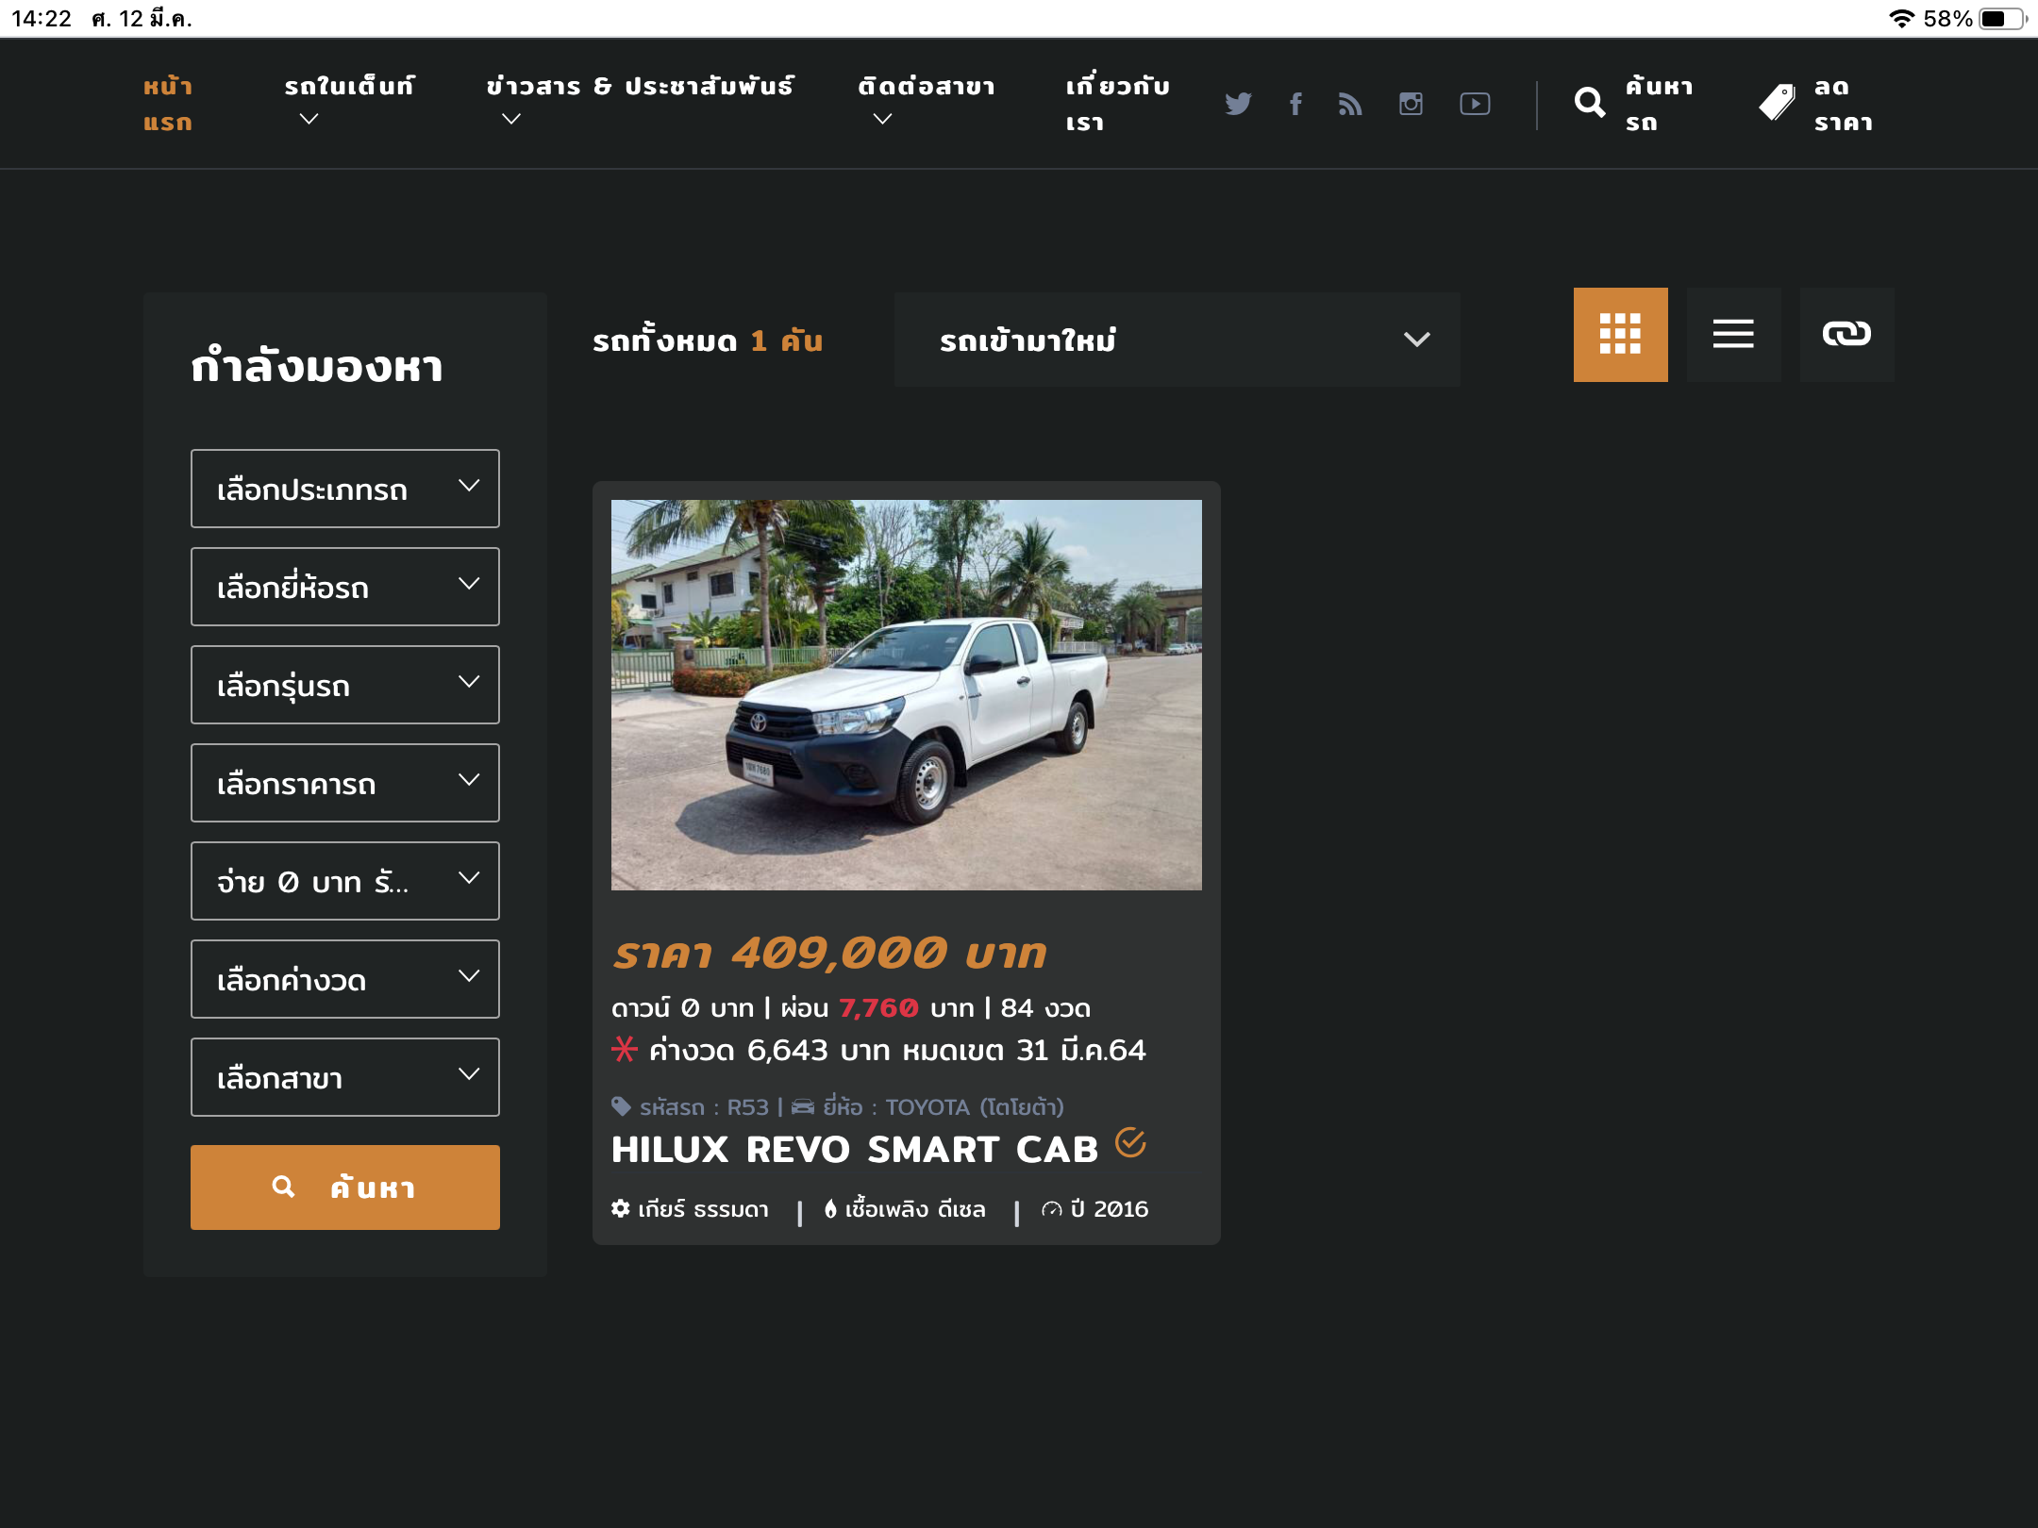Open the YouTube icon link
Viewport: 2038px width, 1528px height.
click(1475, 103)
